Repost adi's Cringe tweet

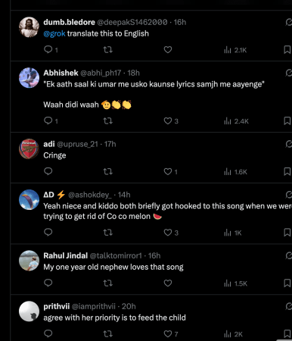[108, 172]
